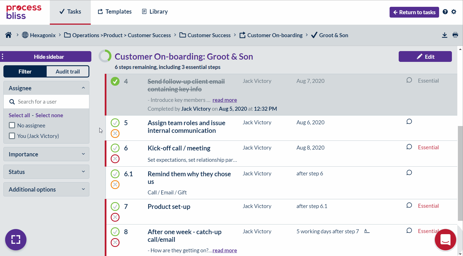Expand Additional options section
The image size is (463, 256).
point(46,190)
